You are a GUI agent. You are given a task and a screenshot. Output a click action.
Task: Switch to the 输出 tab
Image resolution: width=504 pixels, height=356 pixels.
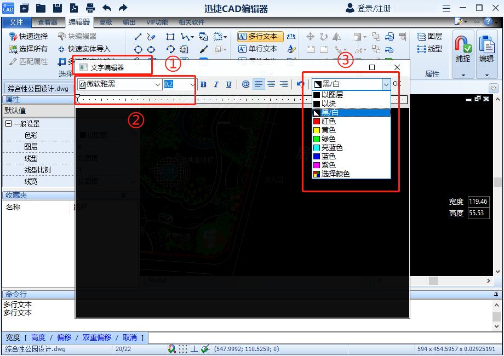click(129, 22)
